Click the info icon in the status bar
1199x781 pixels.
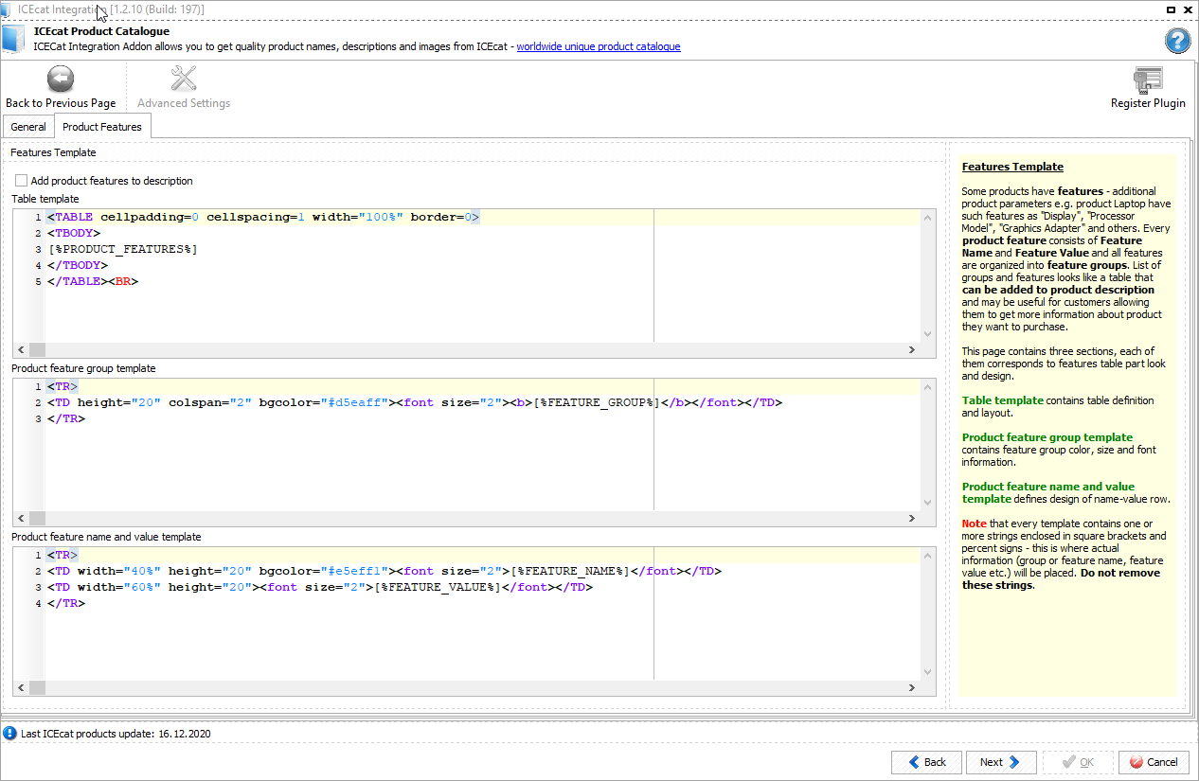click(10, 734)
